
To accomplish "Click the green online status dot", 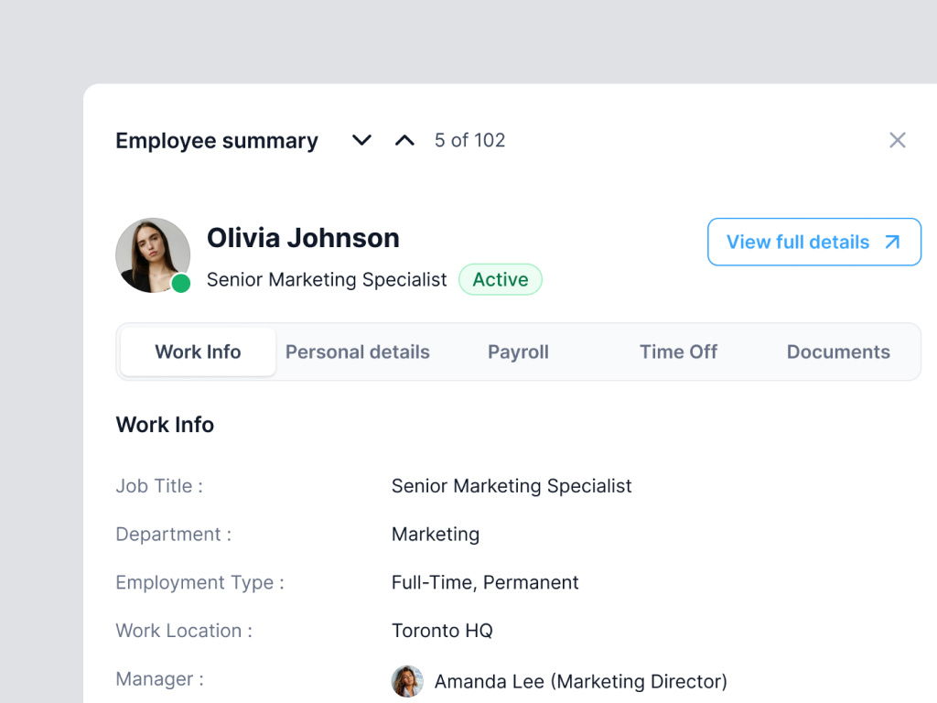I will click(x=181, y=283).
